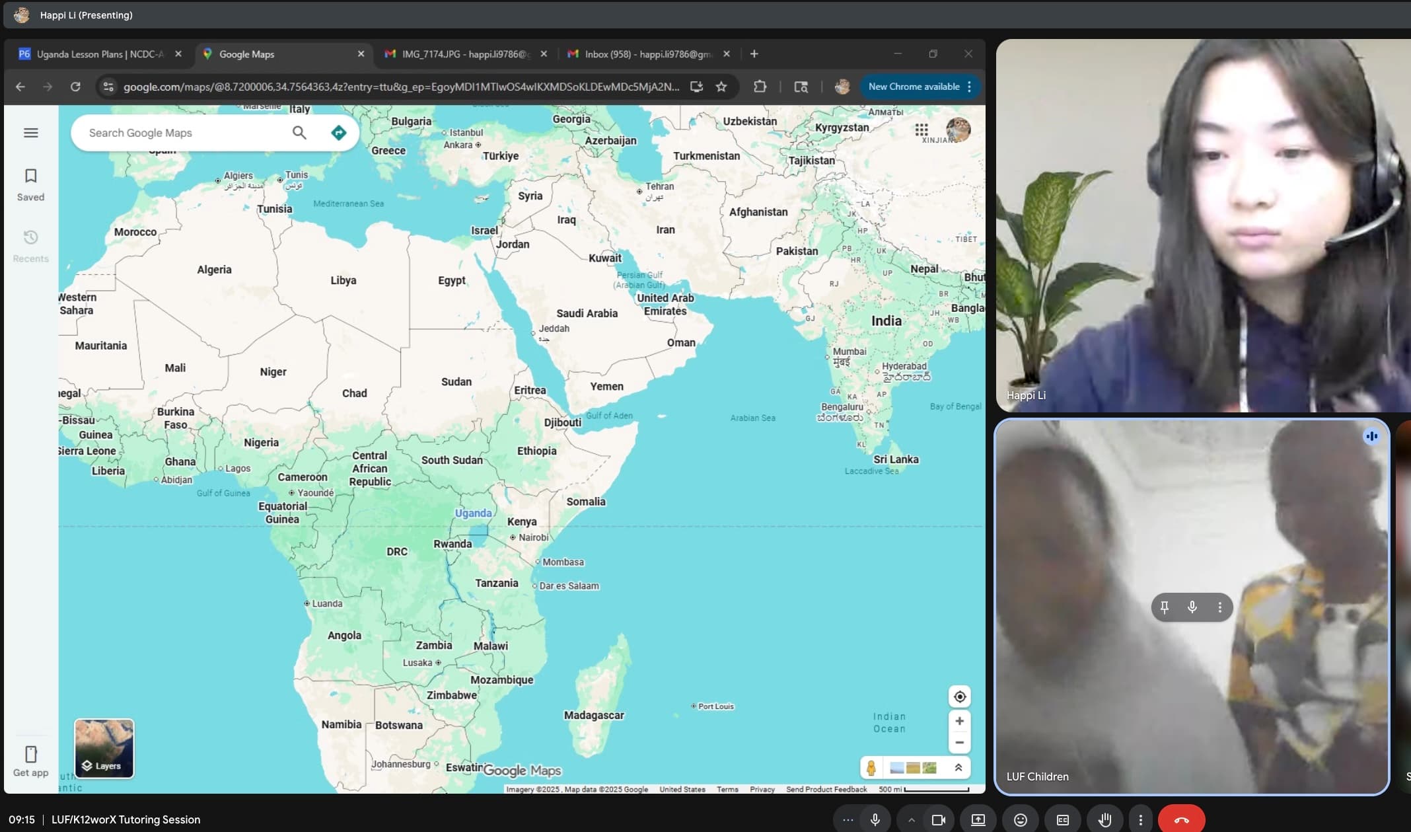The image size is (1411, 832).
Task: Raise your hand in the meeting
Action: pos(1104,819)
